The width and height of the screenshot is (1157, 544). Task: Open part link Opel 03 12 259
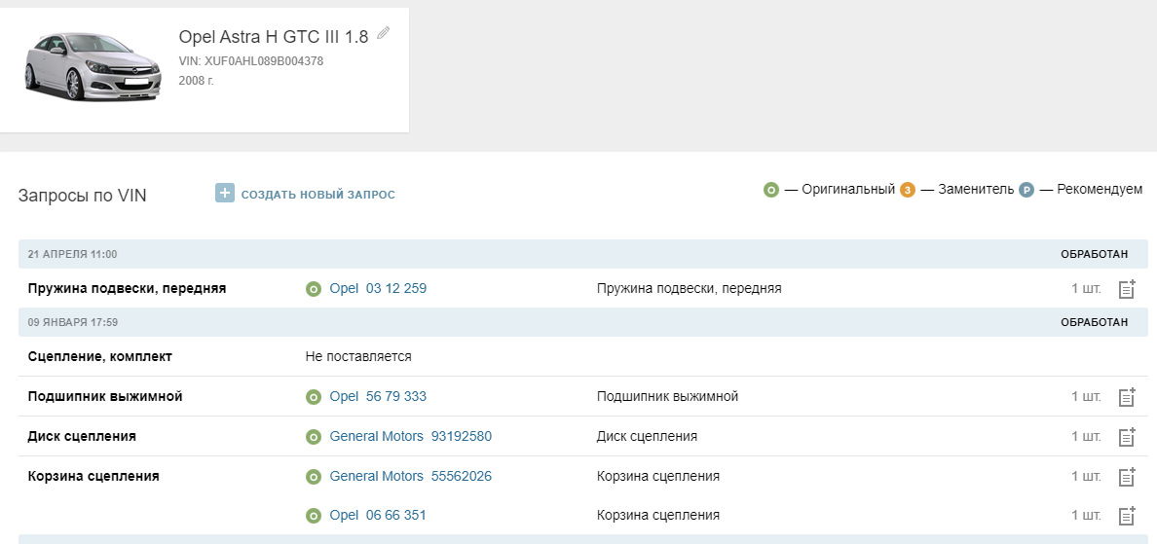[378, 289]
